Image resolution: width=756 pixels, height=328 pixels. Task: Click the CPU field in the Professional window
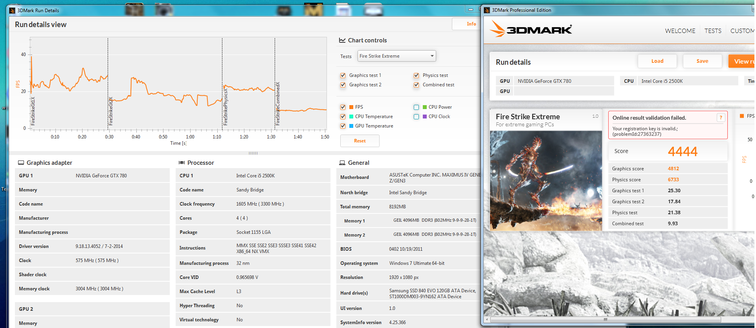[688, 81]
